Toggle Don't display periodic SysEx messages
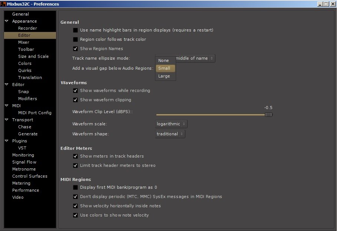 75,197
